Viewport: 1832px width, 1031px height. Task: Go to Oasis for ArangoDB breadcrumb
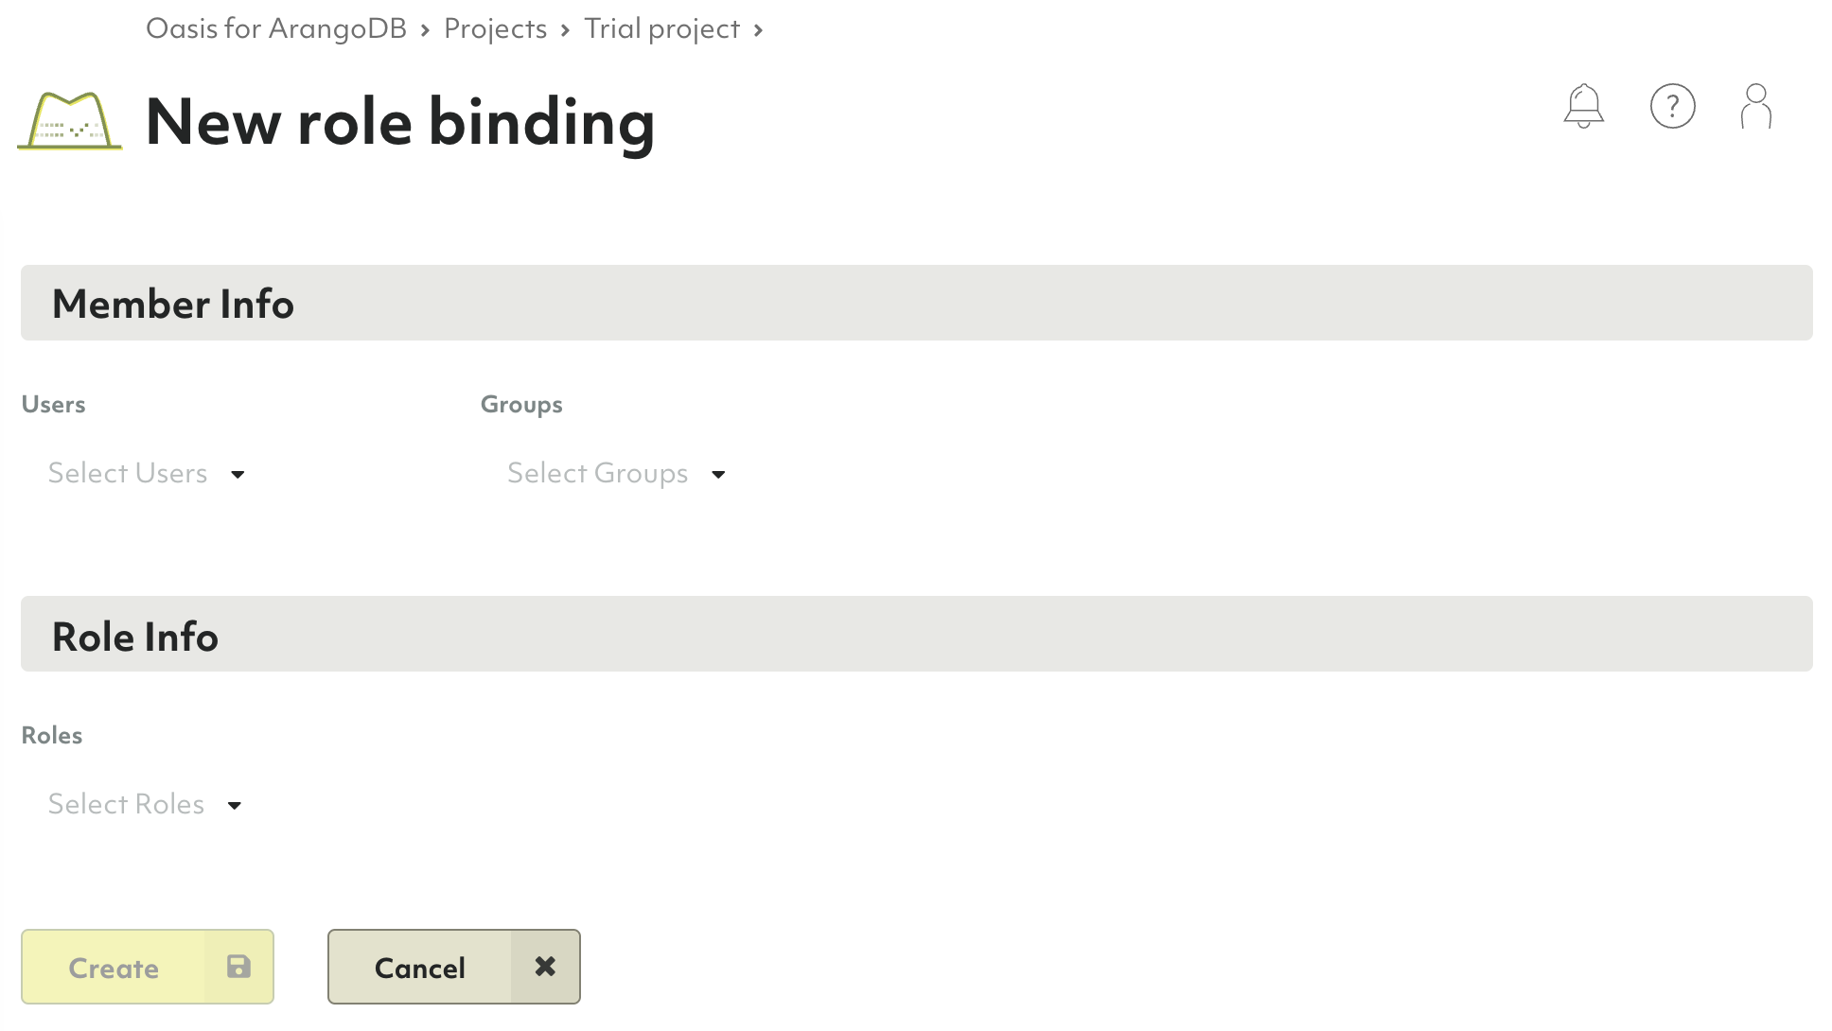[275, 28]
